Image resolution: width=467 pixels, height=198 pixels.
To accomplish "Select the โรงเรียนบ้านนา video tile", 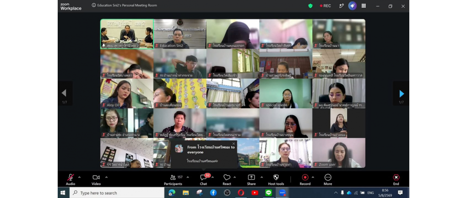I will click(x=339, y=34).
